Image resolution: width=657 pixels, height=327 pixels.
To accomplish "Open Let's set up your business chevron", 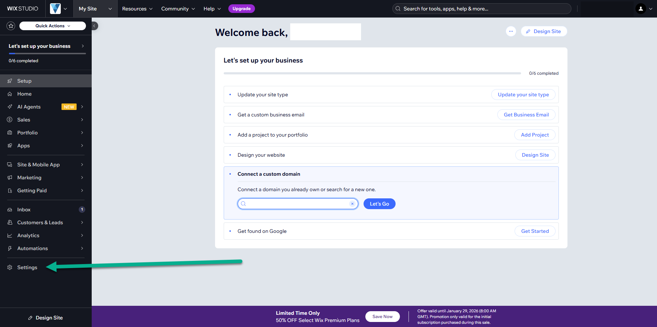I will pos(83,46).
